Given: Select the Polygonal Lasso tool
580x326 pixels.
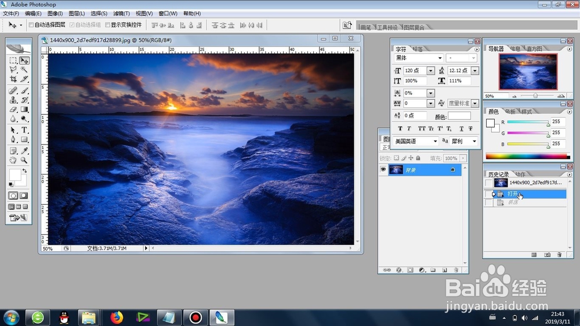Looking at the screenshot, I should pos(13,70).
